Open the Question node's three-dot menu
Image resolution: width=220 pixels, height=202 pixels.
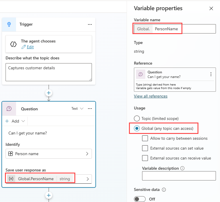(90, 109)
